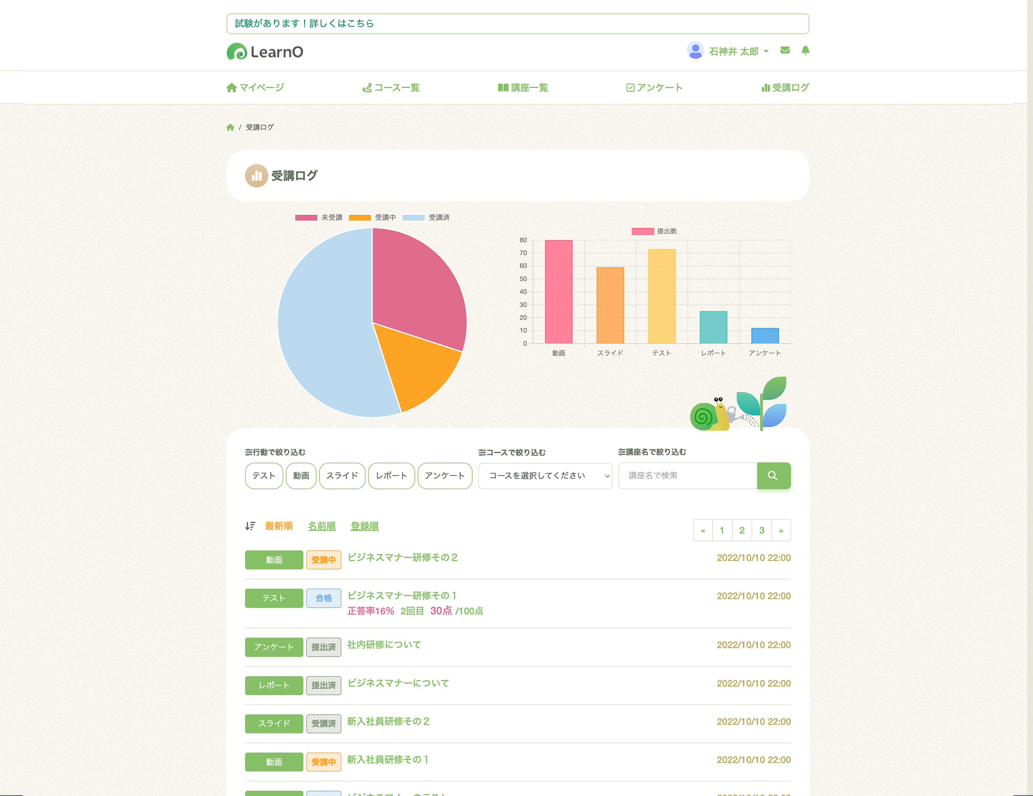Click the 受講ログ bar chart heading icon
Image resolution: width=1033 pixels, height=796 pixels.
click(256, 176)
